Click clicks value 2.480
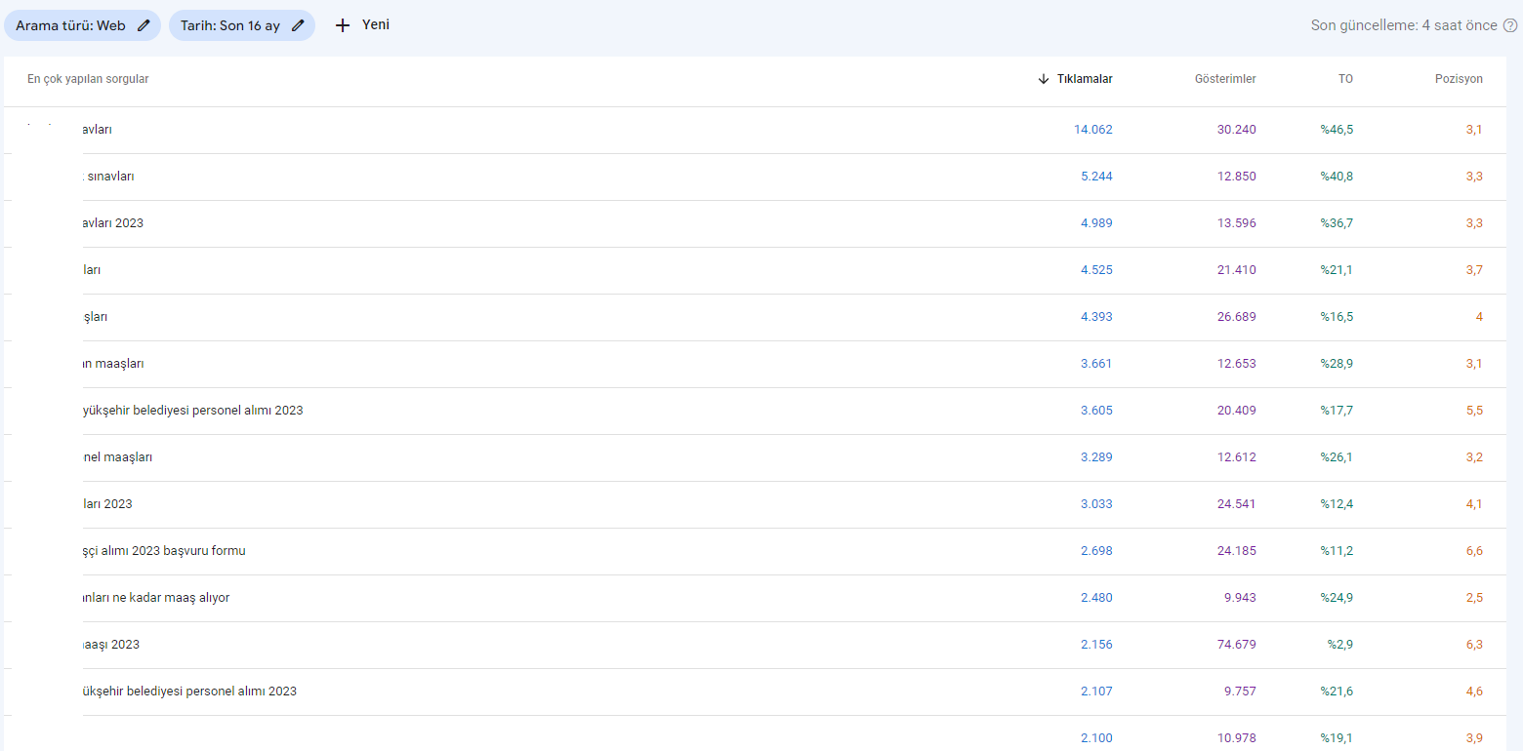The width and height of the screenshot is (1523, 751). (x=1096, y=598)
